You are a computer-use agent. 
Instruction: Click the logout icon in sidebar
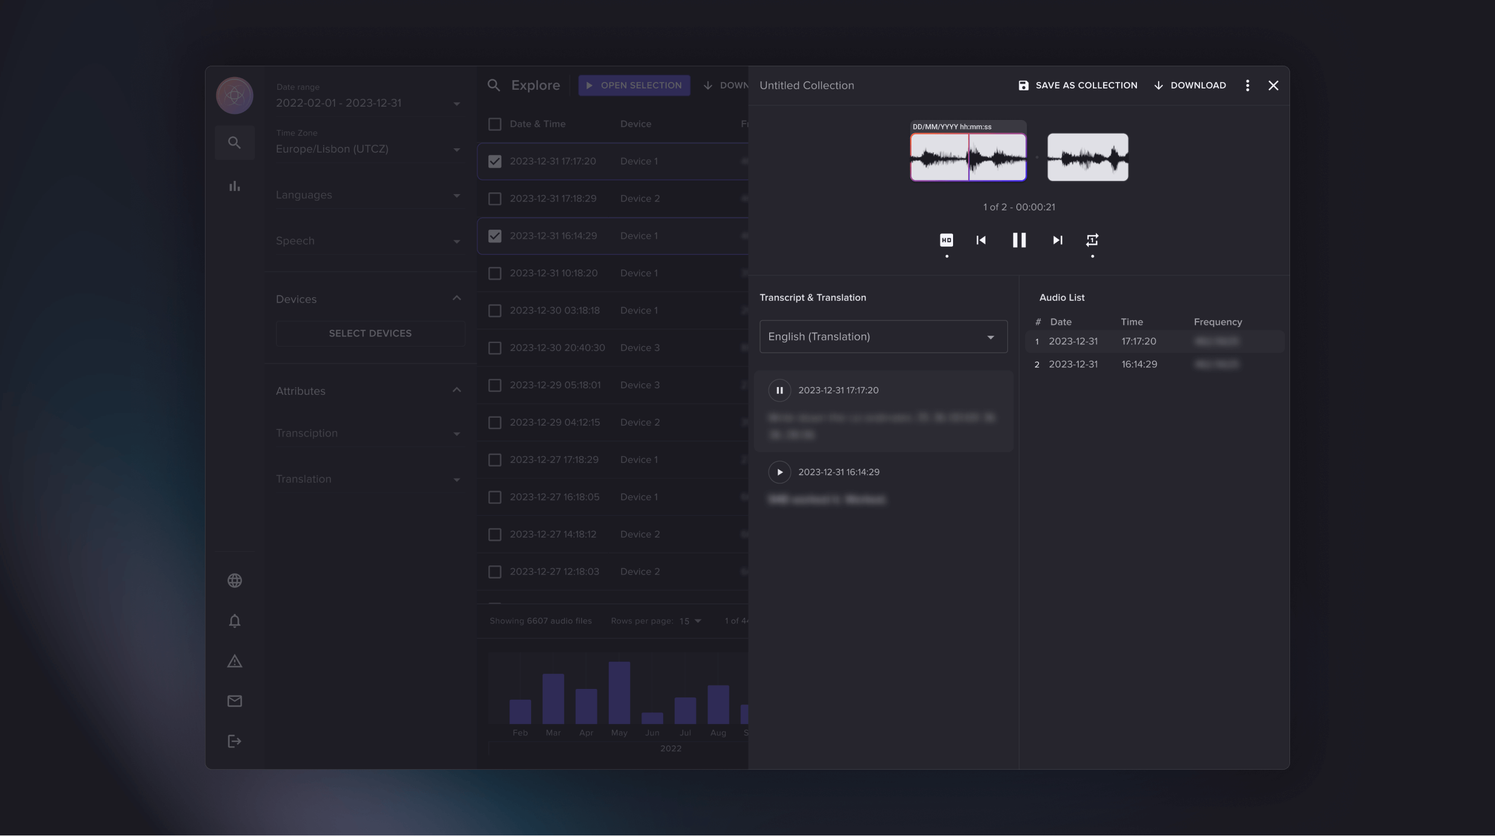(x=234, y=741)
